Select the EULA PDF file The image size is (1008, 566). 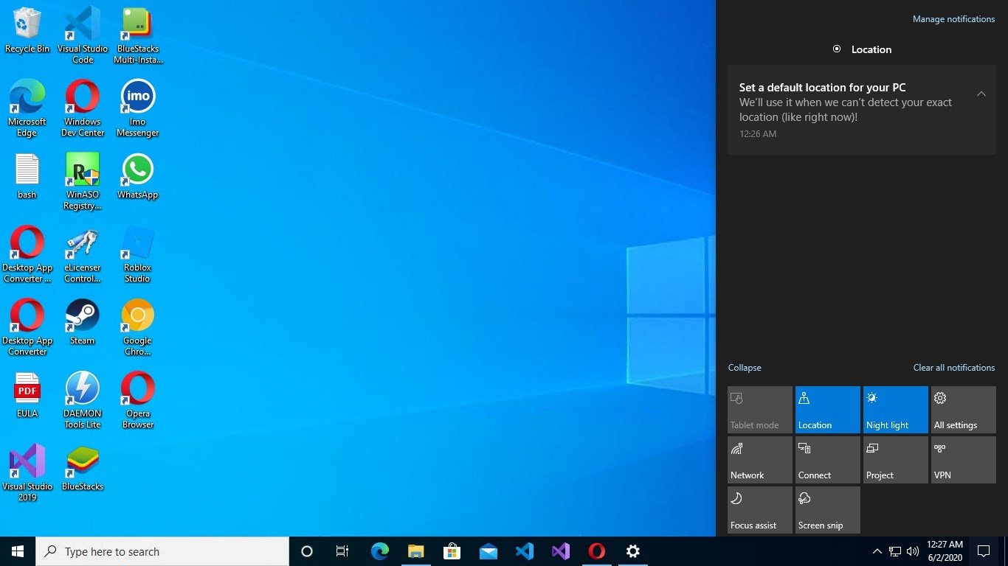point(27,395)
